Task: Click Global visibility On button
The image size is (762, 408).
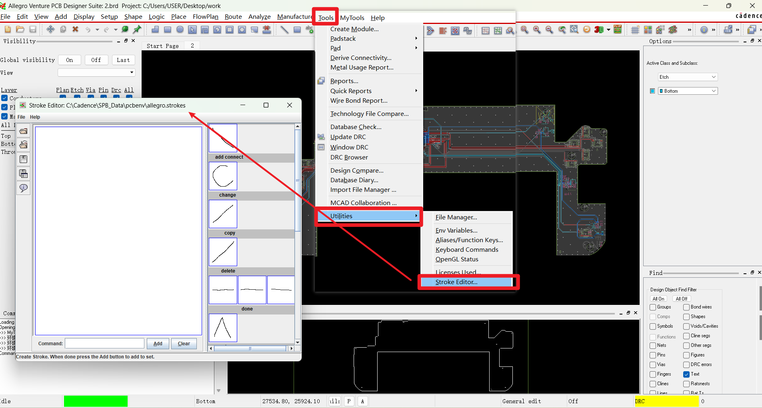Action: click(x=70, y=60)
